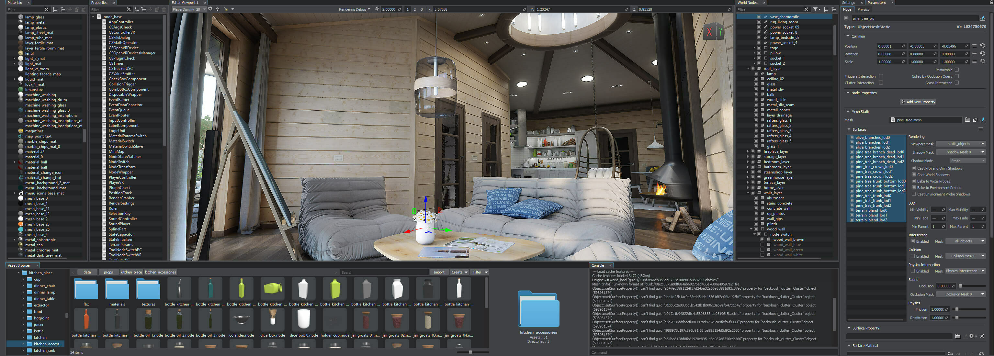The image size is (994, 356).
Task: Click the camera speed running-man icon
Action: click(x=377, y=9)
